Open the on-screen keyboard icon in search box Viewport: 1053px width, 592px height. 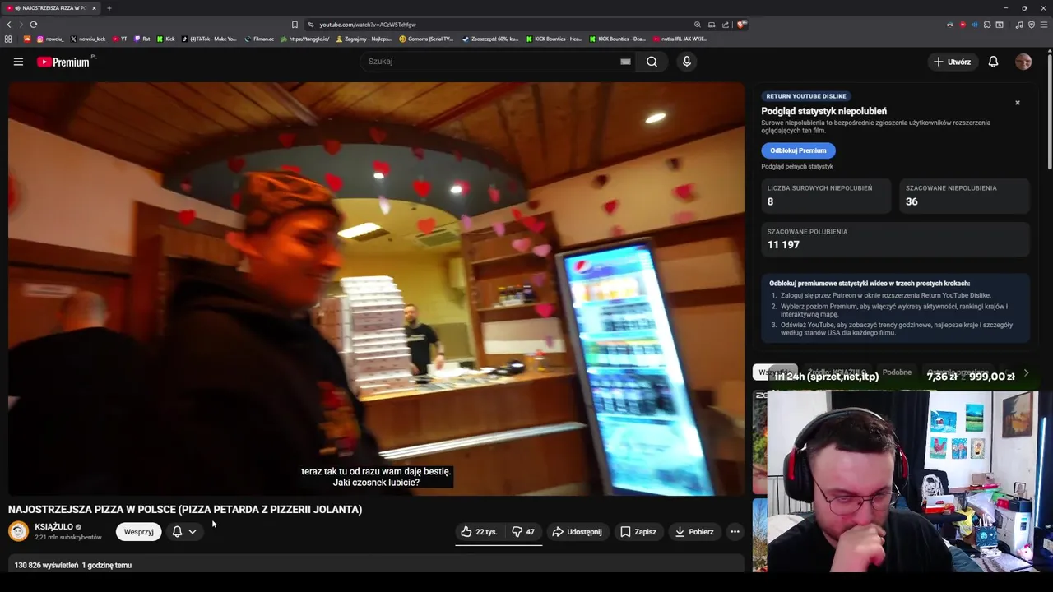625,62
